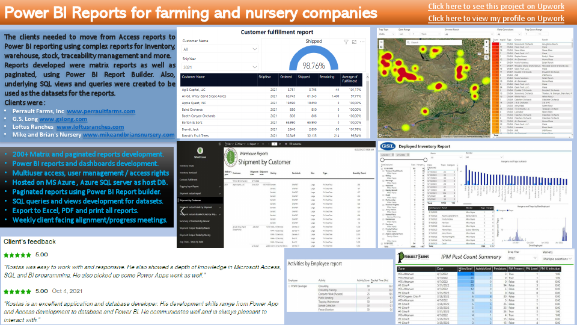Viewport: 577px width, 325px height.
Task: Select Shipment Output Totals by Ranch
Action: (194, 228)
